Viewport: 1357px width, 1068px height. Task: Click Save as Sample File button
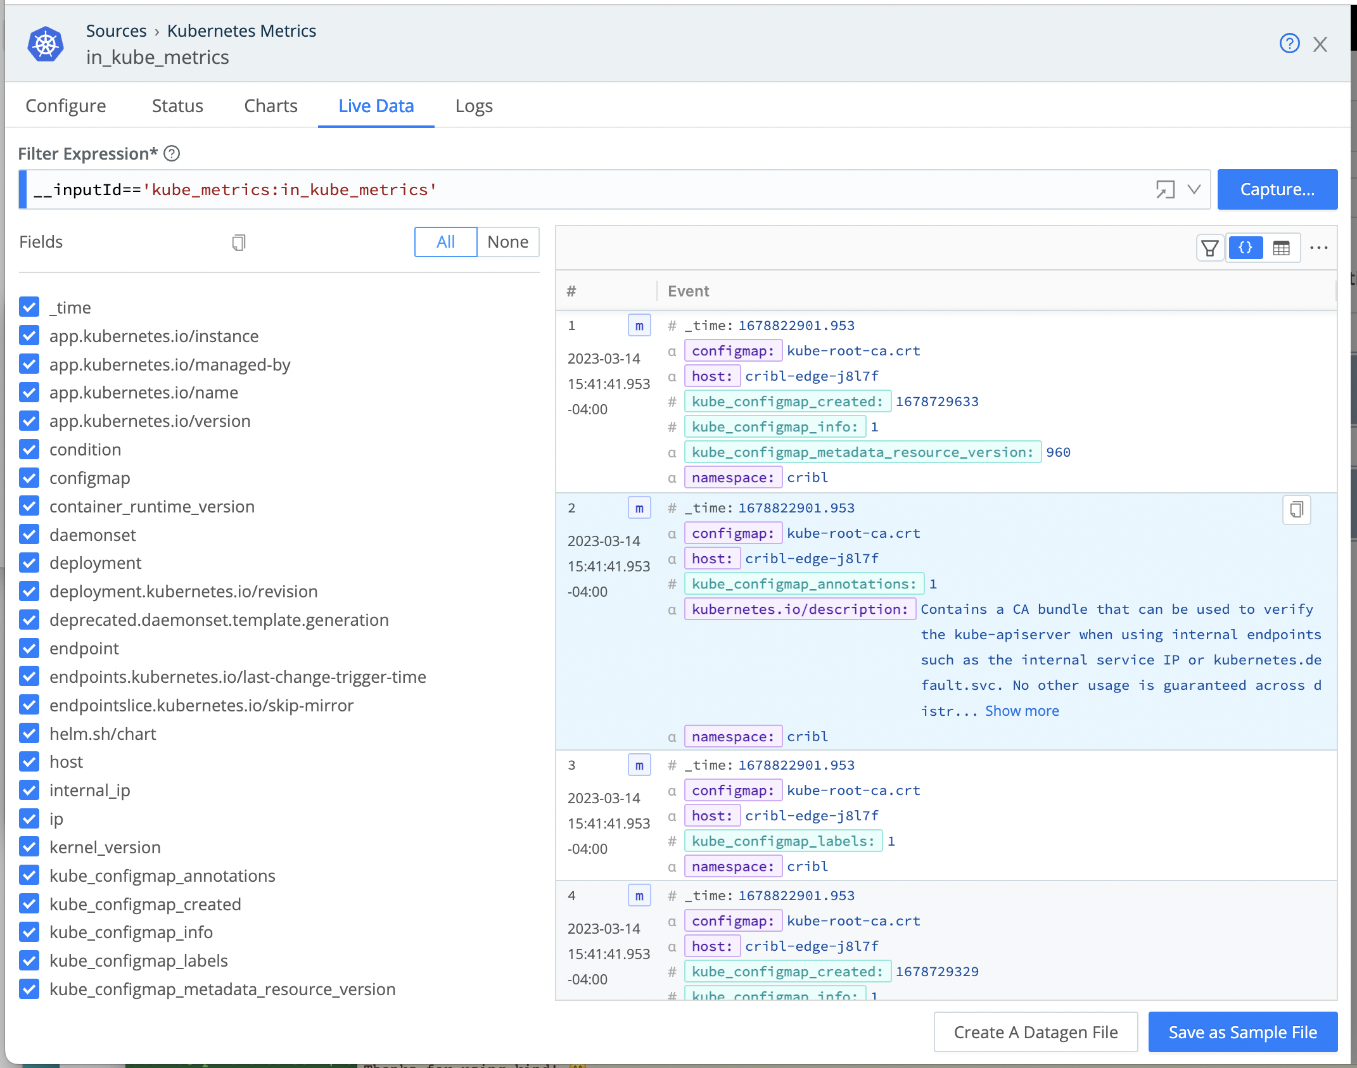click(x=1242, y=1032)
